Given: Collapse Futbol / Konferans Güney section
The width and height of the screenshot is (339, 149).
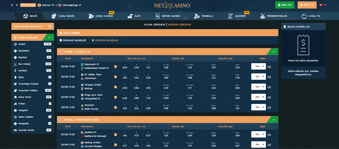Looking at the screenshot, I should tap(273, 120).
